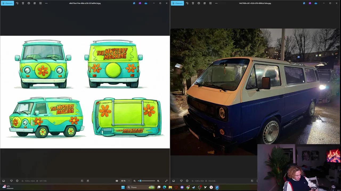Toggle filmstrip in left Photos window
The width and height of the screenshot is (341, 191).
[x=3, y=181]
